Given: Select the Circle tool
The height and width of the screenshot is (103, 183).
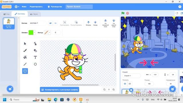Looking at the screenshot, I should 35,64.
